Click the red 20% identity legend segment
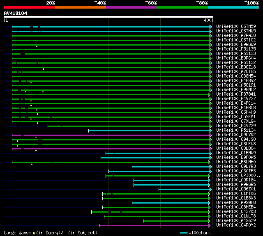Image resolution: width=263 pixels, height=236 pixels. click(x=30, y=7)
